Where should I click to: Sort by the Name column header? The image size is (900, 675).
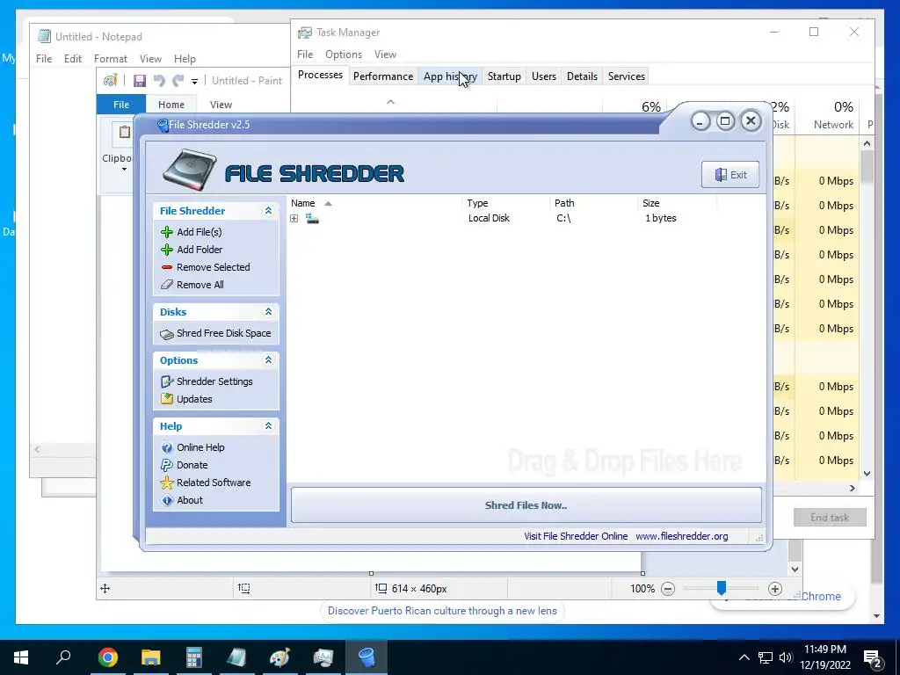click(375, 203)
